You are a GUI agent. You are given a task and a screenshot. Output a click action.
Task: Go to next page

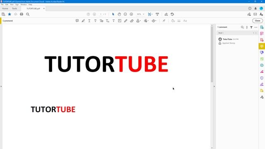[x=94, y=14]
